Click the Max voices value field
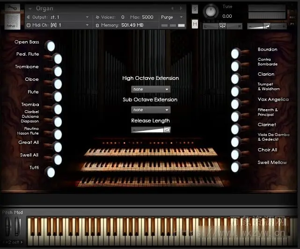 point(147,17)
